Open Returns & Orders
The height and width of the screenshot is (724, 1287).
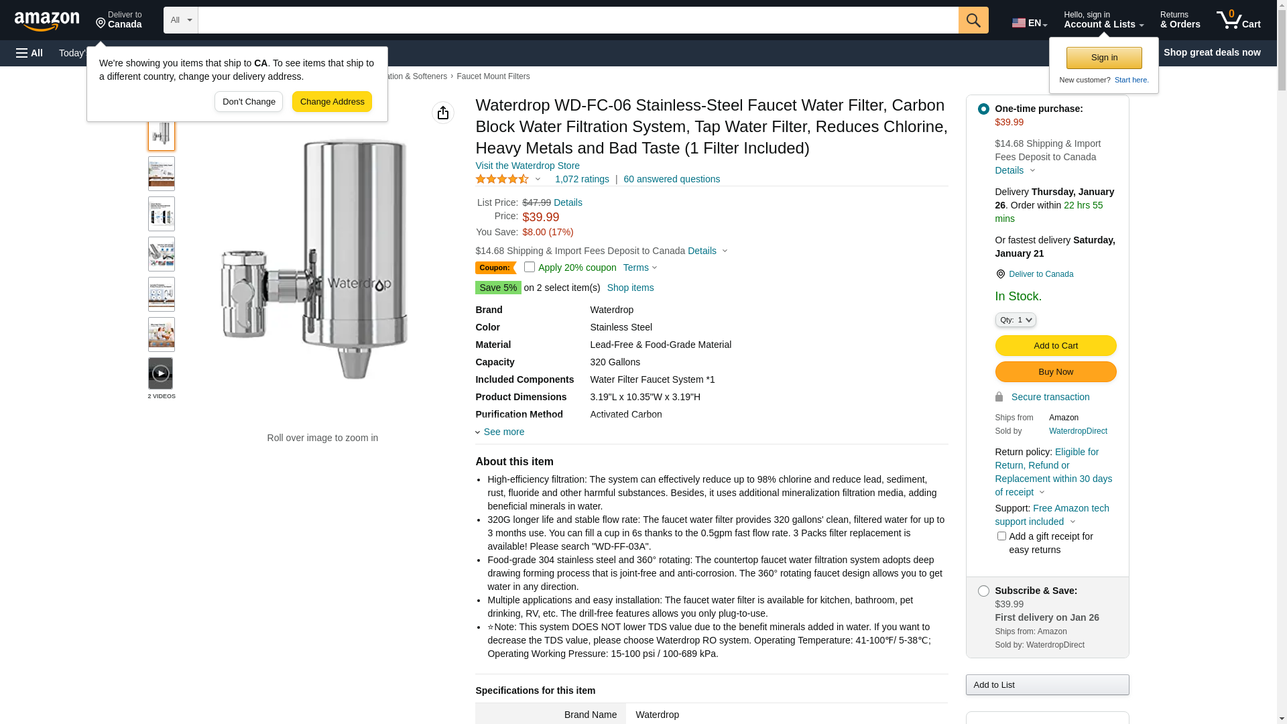pos(1180,20)
